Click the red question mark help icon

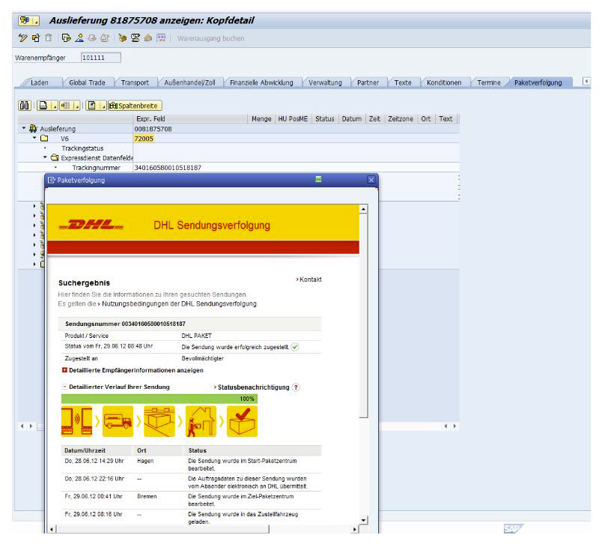pyautogui.click(x=296, y=387)
